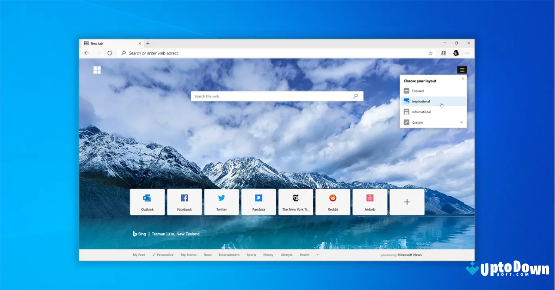Click the profile avatar picture
The image size is (555, 290).
456,53
